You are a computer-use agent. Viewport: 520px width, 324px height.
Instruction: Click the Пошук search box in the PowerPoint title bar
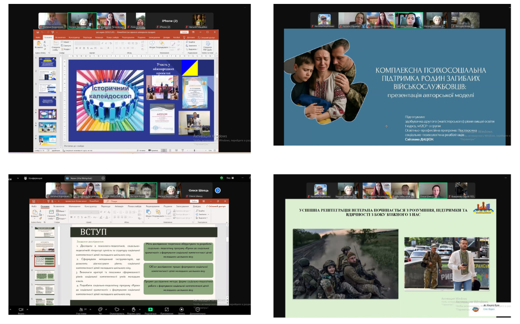pyautogui.click(x=130, y=201)
